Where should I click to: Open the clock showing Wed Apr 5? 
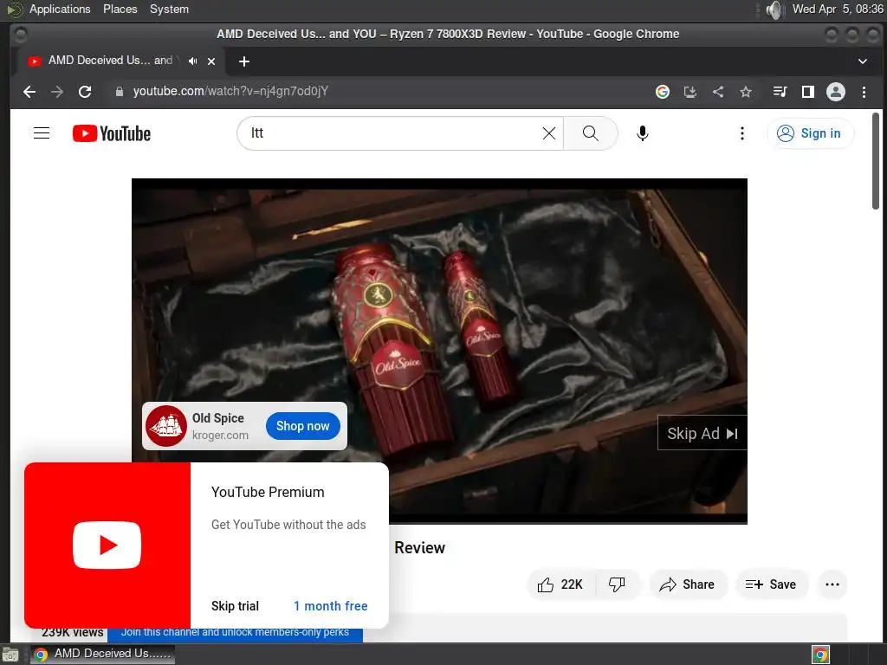pos(838,9)
